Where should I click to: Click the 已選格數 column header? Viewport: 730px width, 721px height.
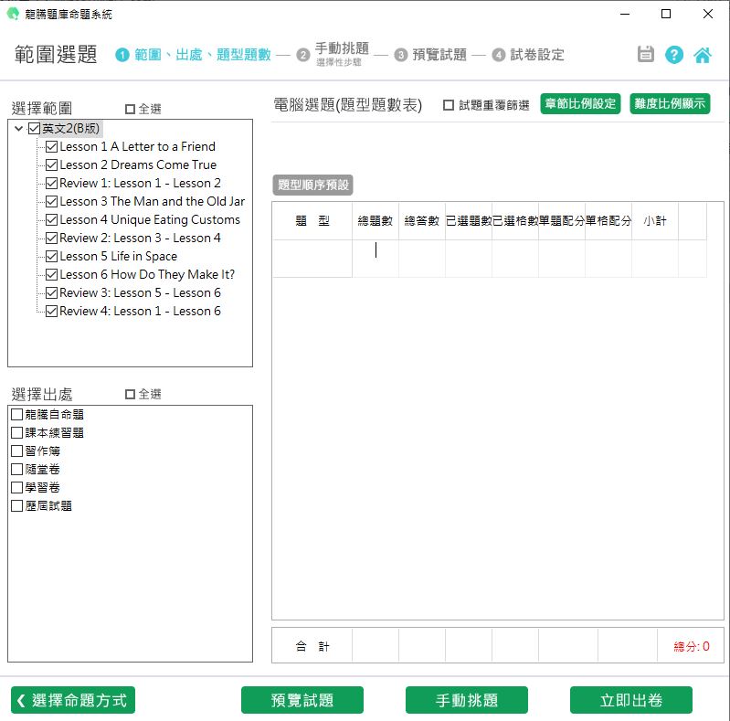tap(515, 221)
